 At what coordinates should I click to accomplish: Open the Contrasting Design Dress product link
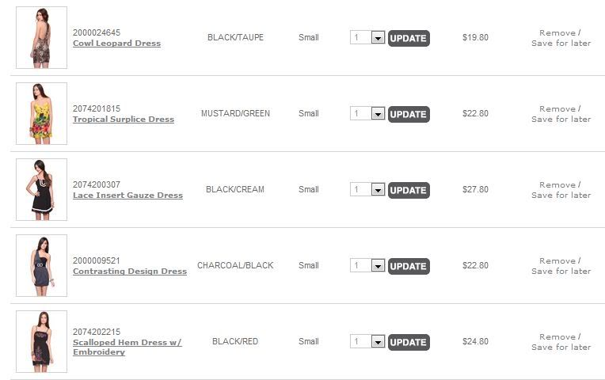[x=129, y=272]
